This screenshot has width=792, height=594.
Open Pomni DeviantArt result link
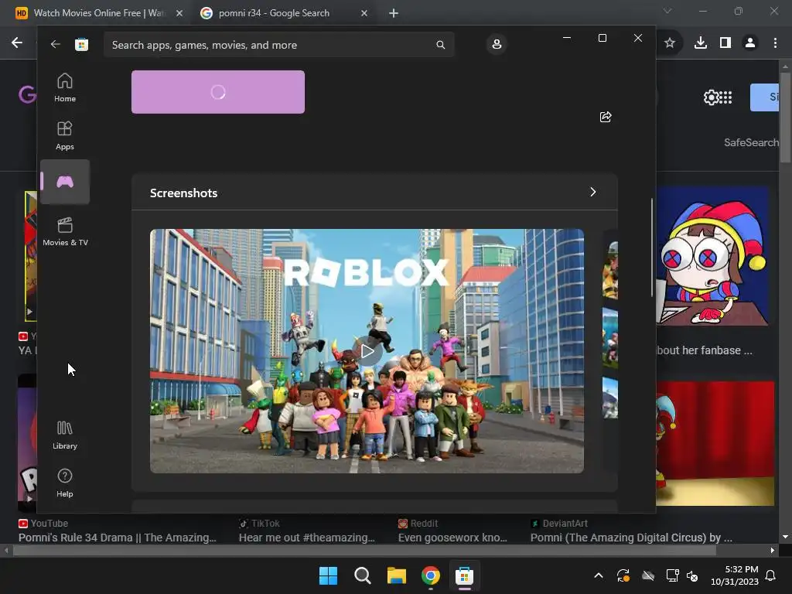[631, 538]
